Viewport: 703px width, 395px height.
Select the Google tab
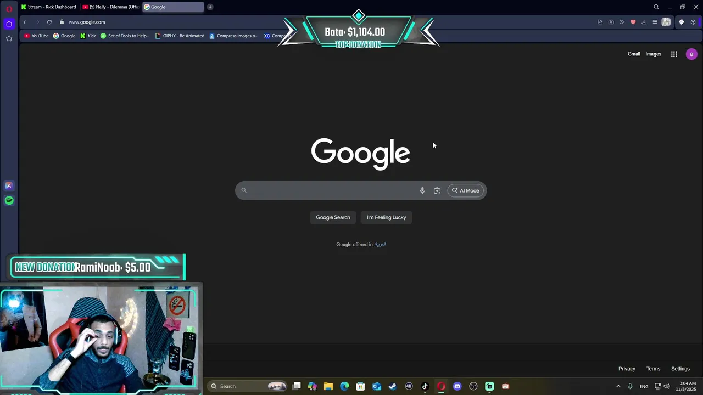pyautogui.click(x=172, y=7)
